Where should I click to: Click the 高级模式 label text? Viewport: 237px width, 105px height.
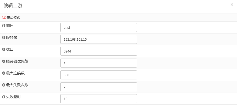click(13, 18)
